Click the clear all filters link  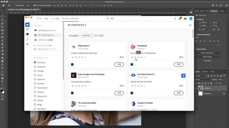click(99, 36)
